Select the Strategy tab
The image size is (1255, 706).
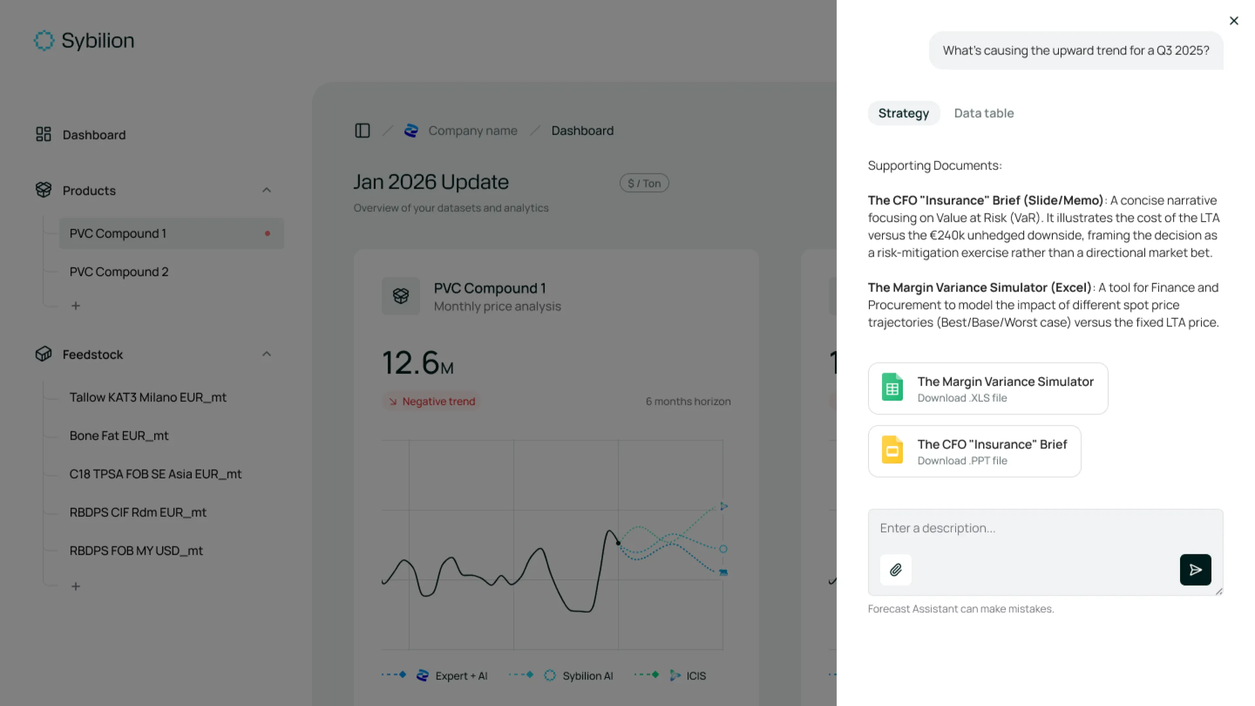(x=903, y=113)
